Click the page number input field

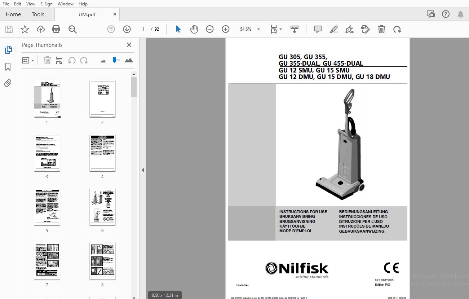tap(143, 29)
